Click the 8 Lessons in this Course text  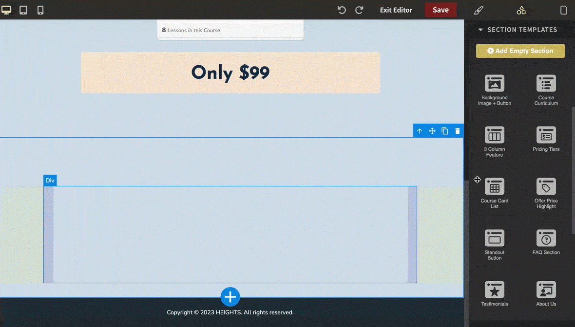[191, 30]
